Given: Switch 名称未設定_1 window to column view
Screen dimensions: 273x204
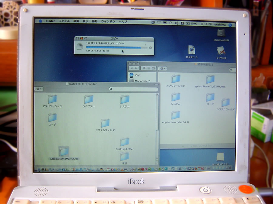Looking at the screenshot, I should click(x=153, y=68).
